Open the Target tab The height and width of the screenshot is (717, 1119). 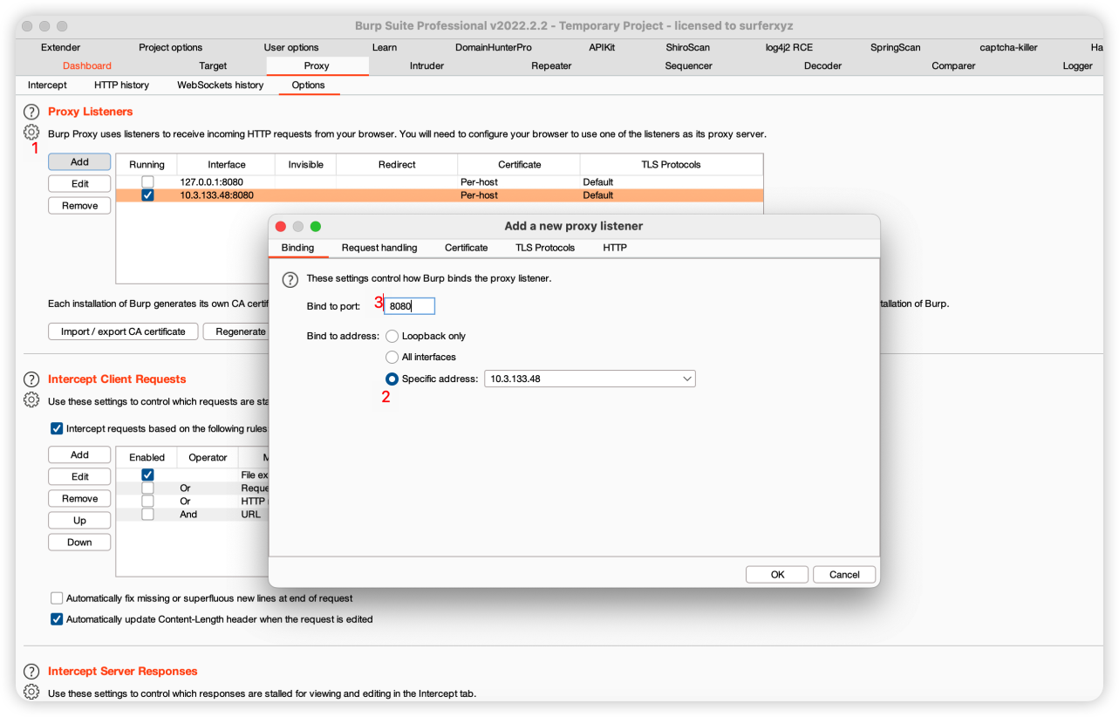click(x=213, y=65)
